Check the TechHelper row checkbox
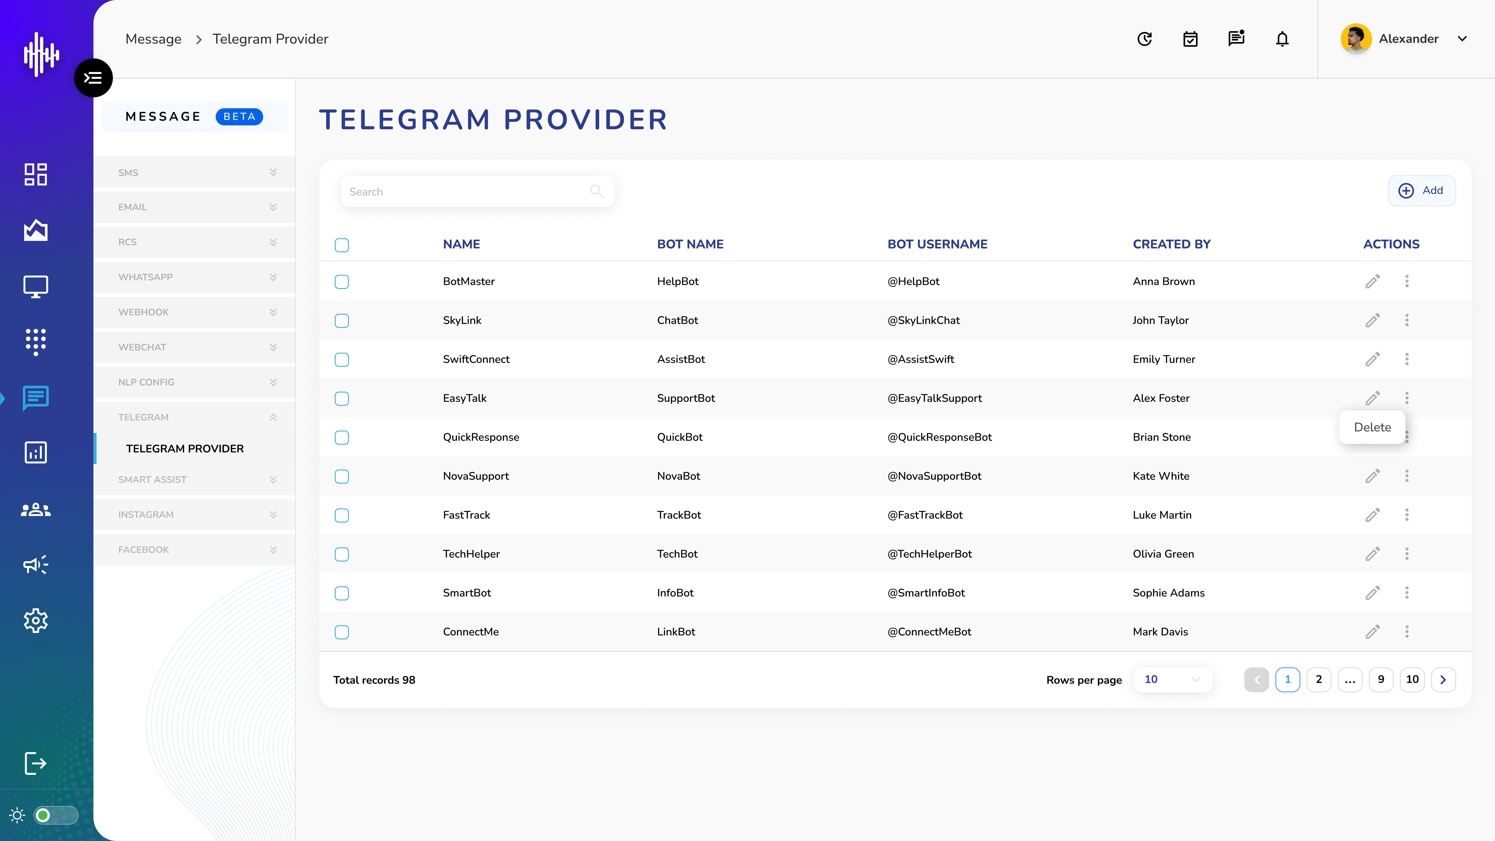This screenshot has height=841, width=1495. 342,554
